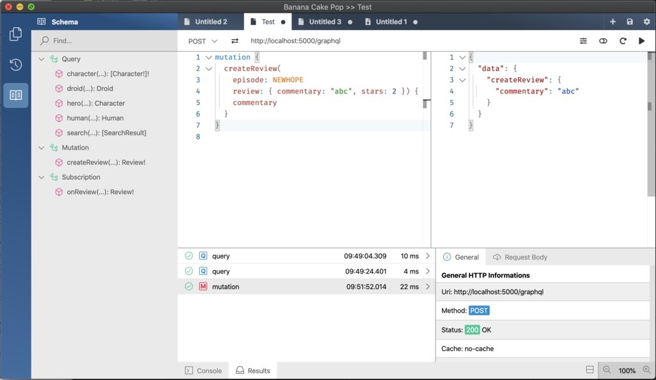
Task: Open the Request Body tab
Action: coord(520,257)
